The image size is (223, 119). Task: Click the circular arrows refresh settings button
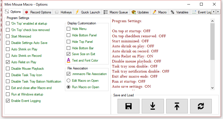pyautogui.click(x=201, y=106)
